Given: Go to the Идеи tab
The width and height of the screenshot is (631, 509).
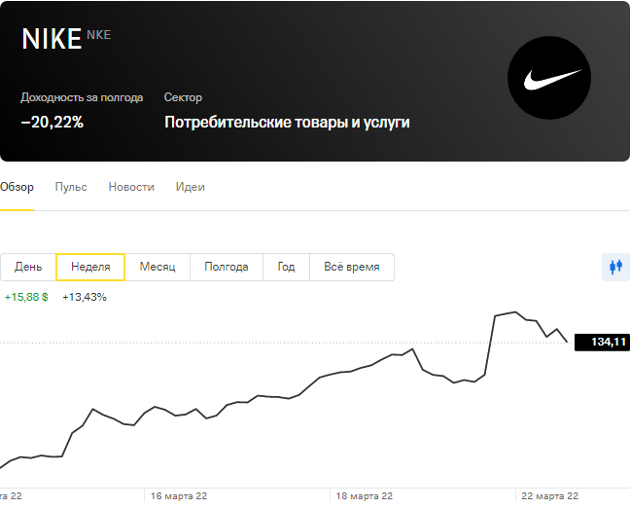Looking at the screenshot, I should [x=190, y=187].
